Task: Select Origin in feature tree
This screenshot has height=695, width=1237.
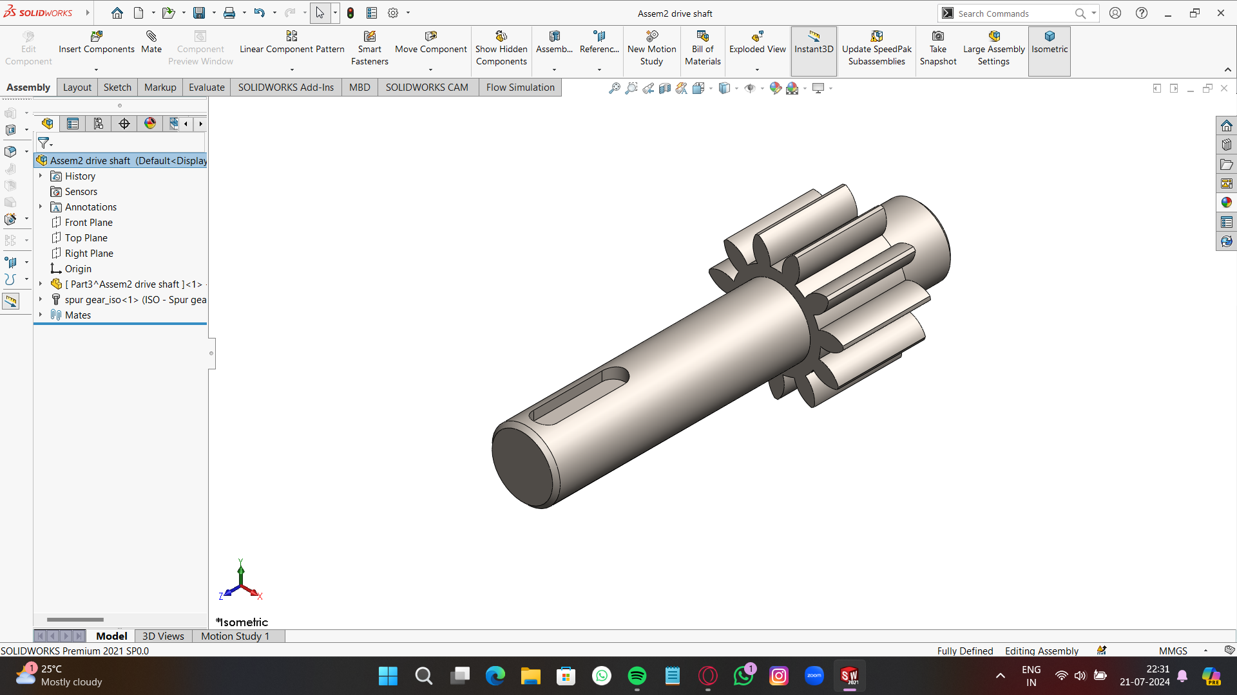Action: (78, 268)
